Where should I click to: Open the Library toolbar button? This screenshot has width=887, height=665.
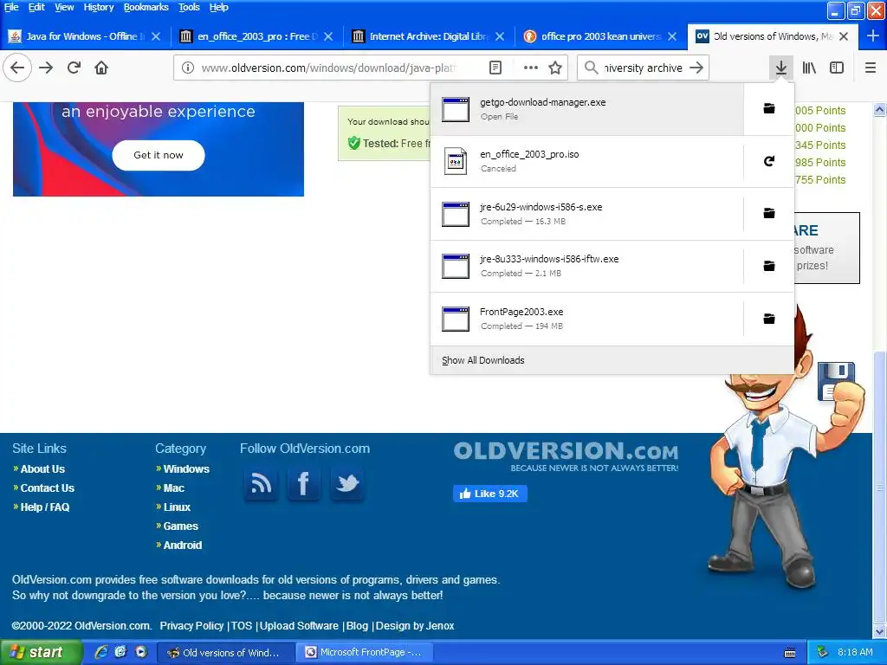point(809,68)
